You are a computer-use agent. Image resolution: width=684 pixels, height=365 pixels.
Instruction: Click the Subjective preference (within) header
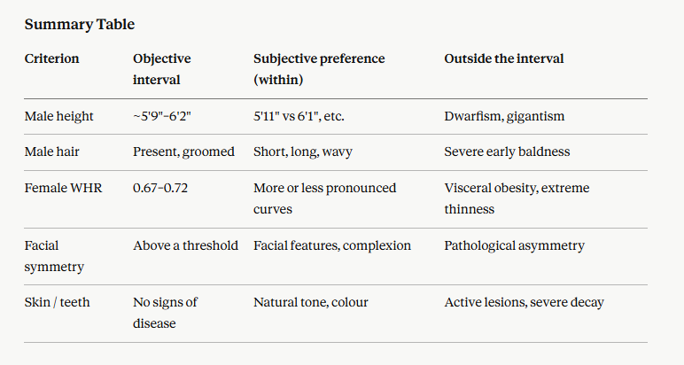319,69
